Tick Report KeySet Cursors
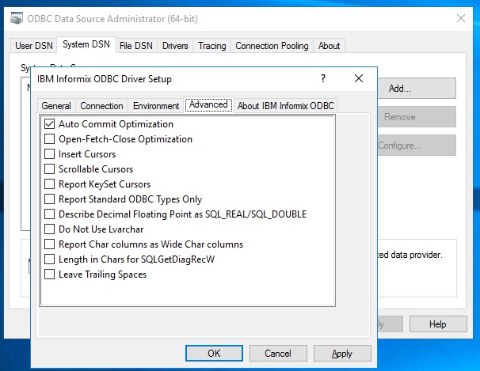 pyautogui.click(x=50, y=184)
